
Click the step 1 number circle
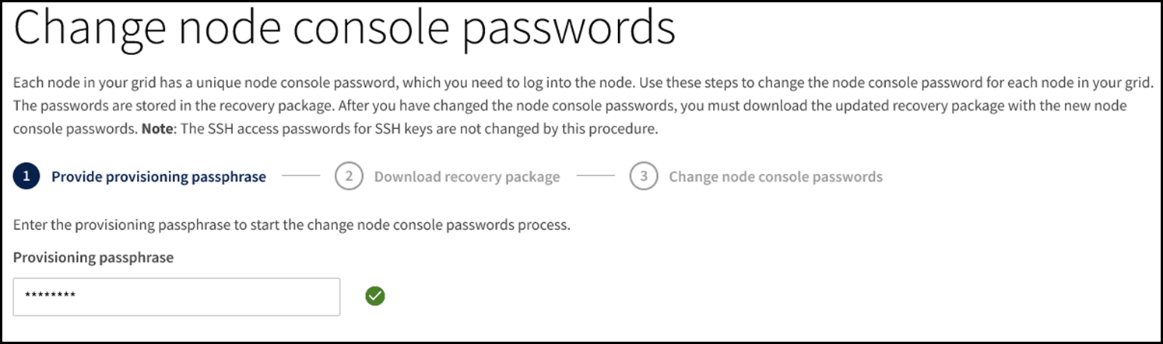26,177
